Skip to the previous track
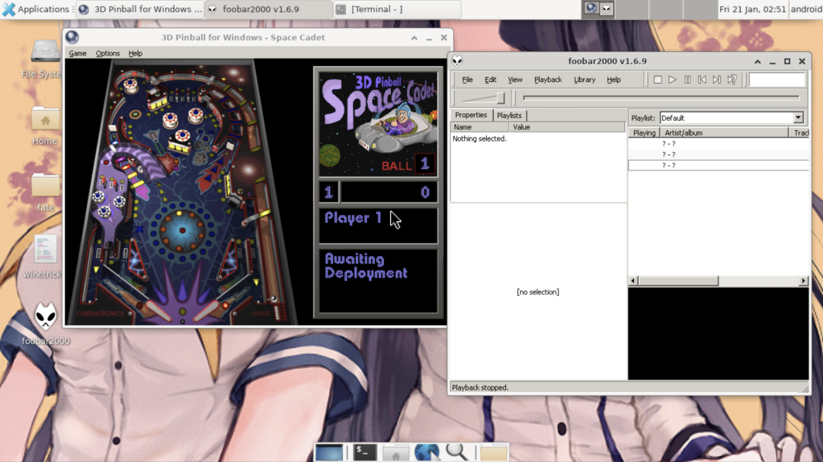 702,80
